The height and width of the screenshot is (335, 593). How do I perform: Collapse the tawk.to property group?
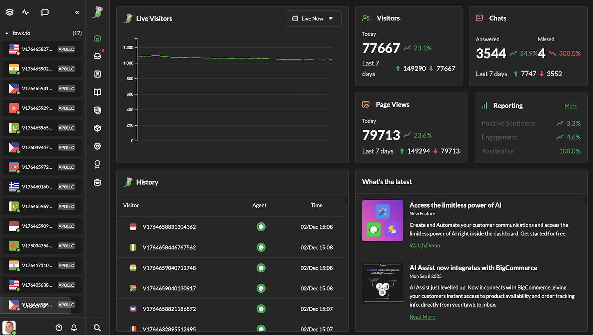pos(7,33)
